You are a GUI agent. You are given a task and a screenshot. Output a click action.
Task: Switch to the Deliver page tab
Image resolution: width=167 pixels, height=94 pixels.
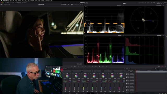point(105,93)
